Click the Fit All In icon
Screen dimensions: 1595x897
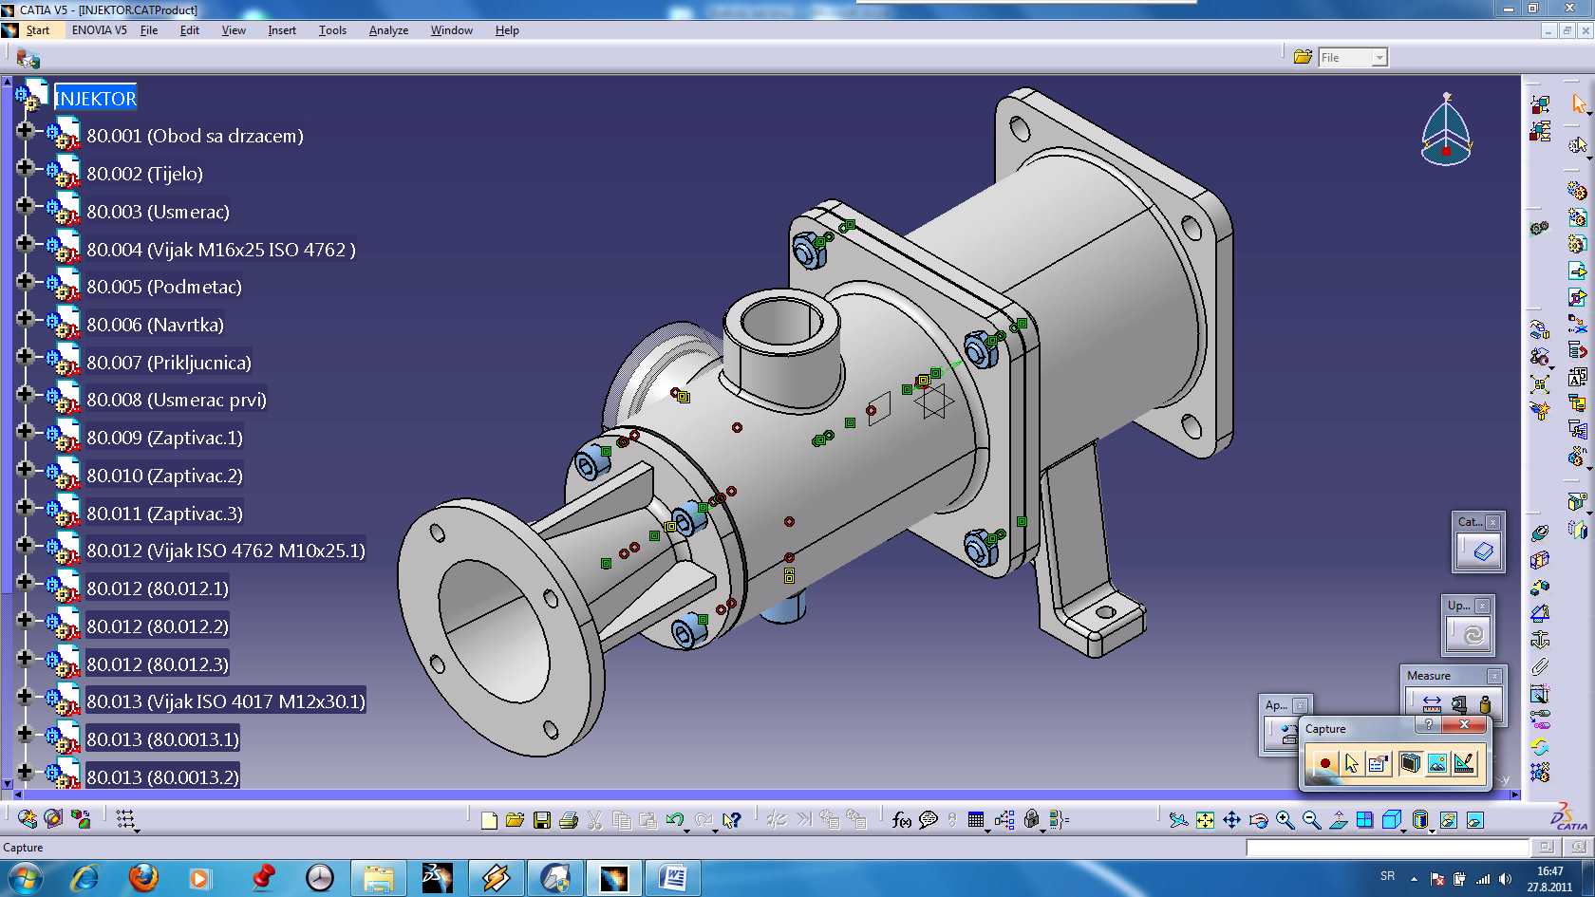coord(1205,820)
